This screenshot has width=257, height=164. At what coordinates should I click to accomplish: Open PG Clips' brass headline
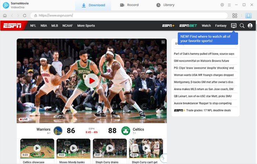(x=204, y=68)
